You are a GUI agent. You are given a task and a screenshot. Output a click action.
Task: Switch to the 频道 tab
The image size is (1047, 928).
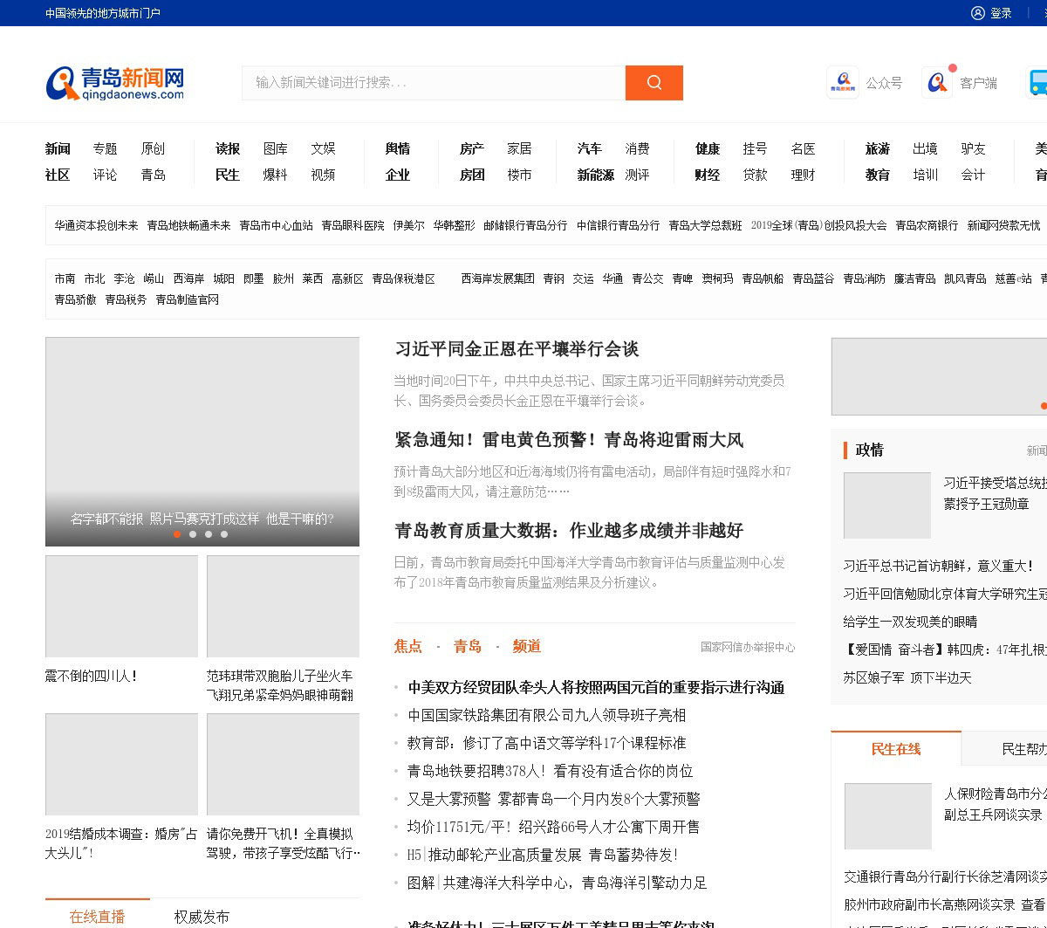tap(527, 646)
